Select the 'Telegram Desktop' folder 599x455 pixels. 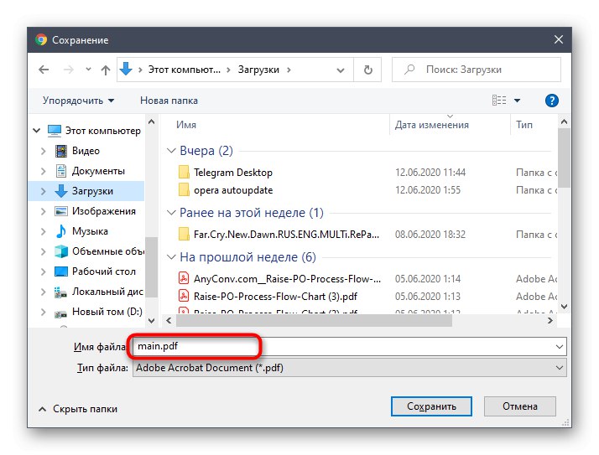(233, 173)
